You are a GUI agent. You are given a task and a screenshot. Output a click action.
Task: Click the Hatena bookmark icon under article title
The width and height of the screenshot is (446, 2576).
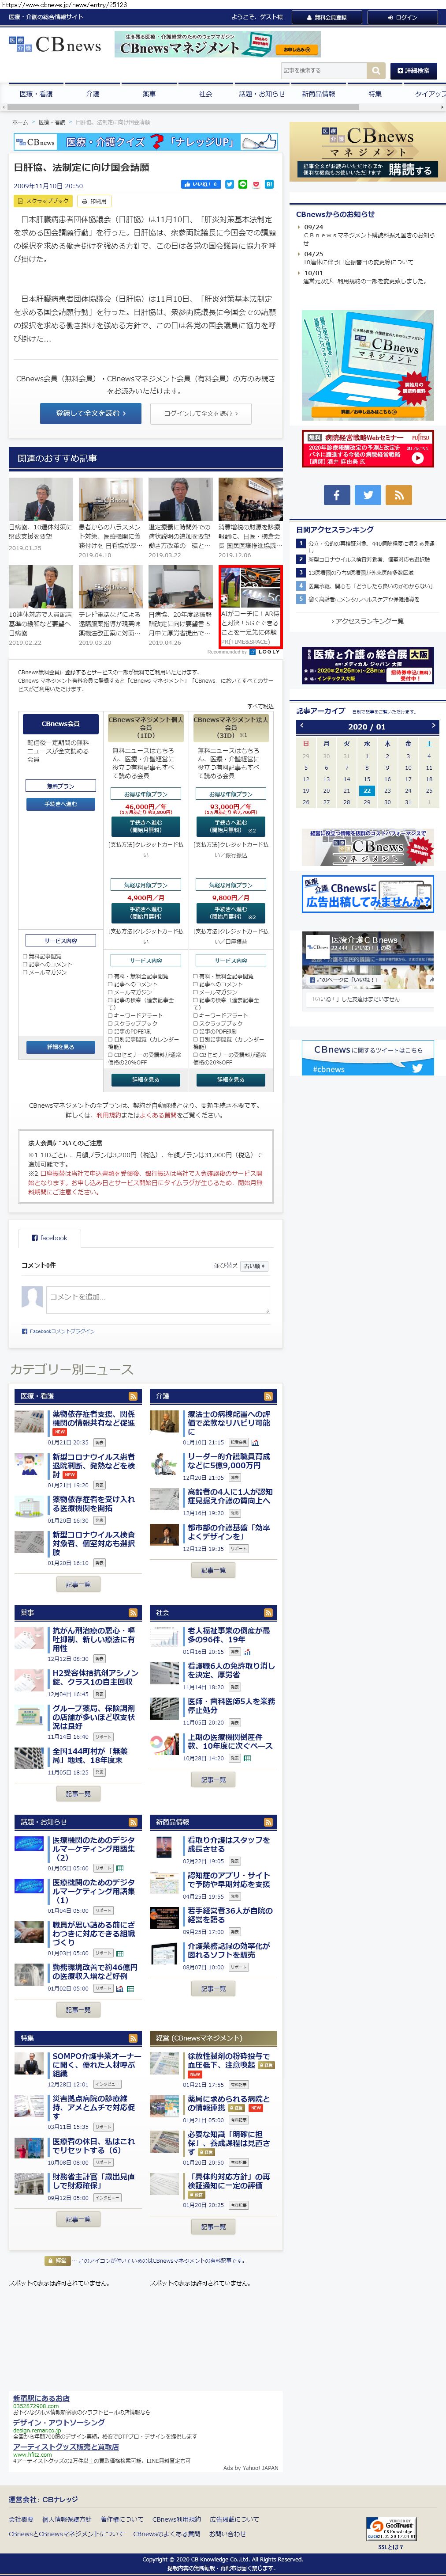coord(268,184)
